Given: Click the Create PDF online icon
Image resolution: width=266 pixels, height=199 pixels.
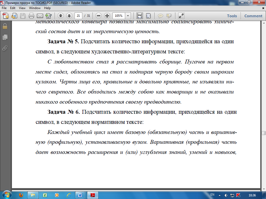Looking at the screenshot, I should [x=6, y=16].
